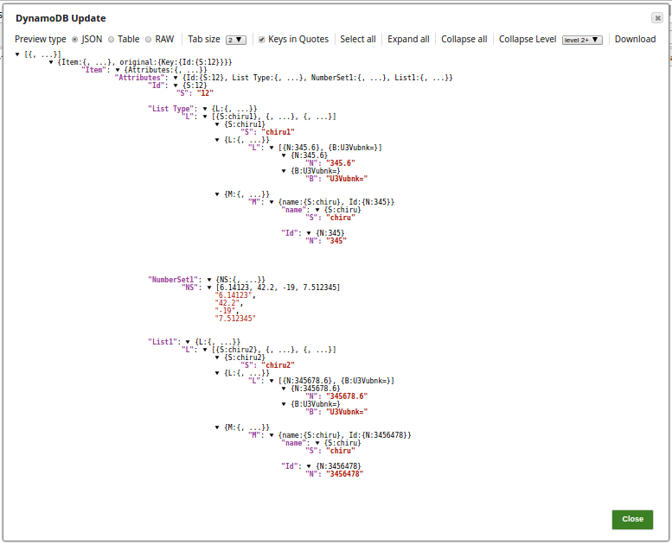The height and width of the screenshot is (544, 672).
Task: Toggle the Keys in Quotes checkbox
Action: 261,40
